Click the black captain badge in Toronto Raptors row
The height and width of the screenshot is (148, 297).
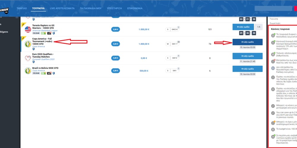point(49,33)
